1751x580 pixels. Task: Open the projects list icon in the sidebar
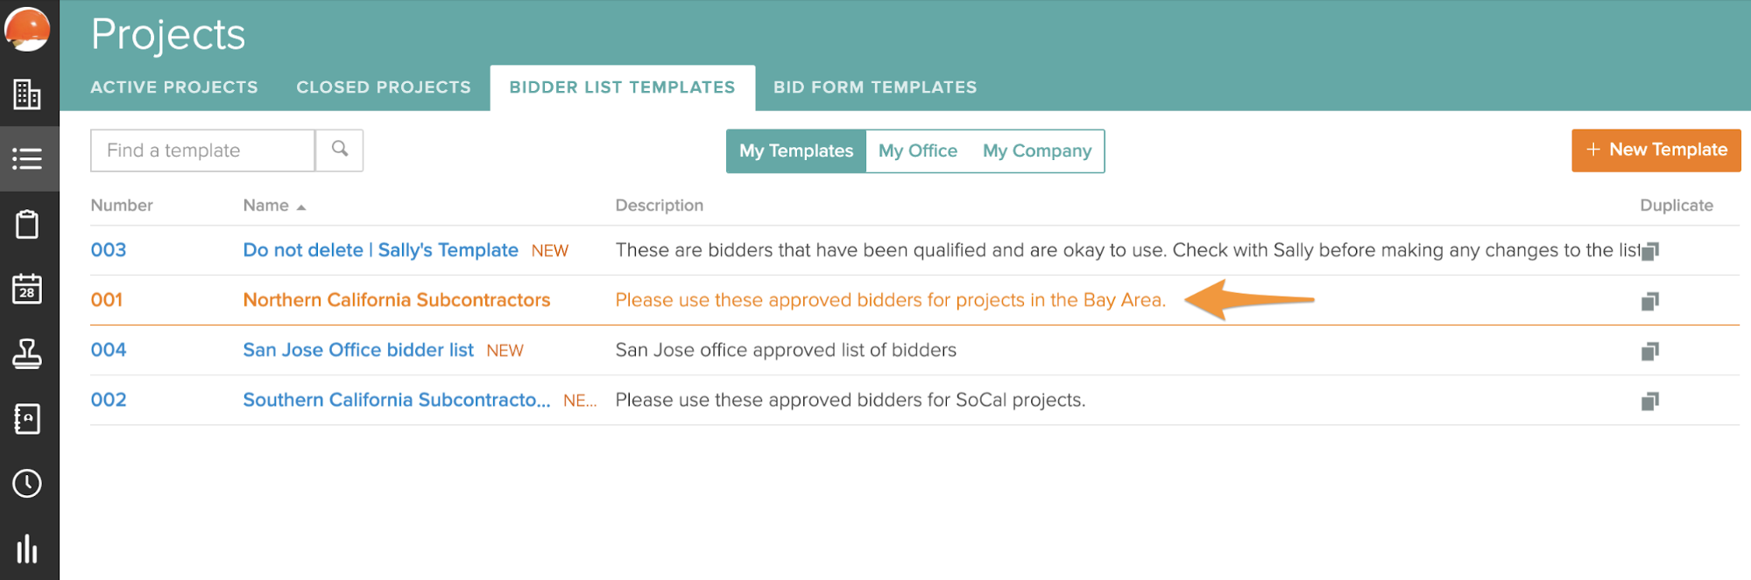pyautogui.click(x=27, y=159)
